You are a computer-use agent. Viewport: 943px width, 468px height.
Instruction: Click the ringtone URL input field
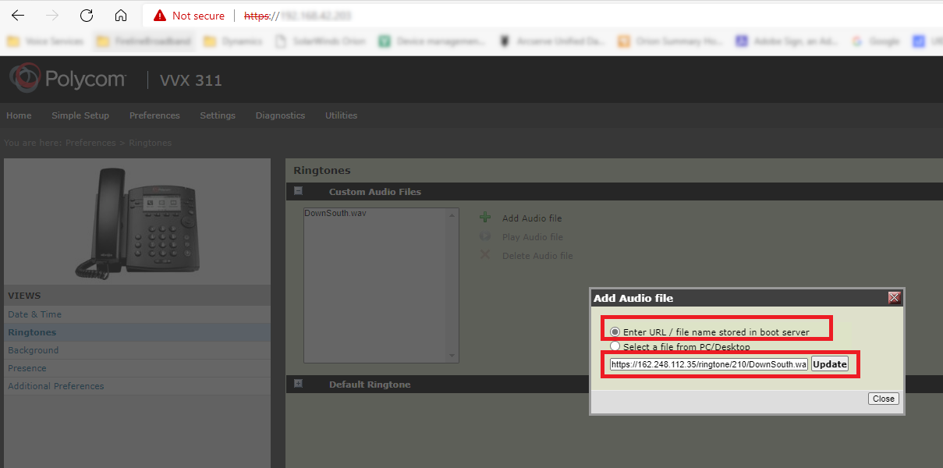point(708,364)
